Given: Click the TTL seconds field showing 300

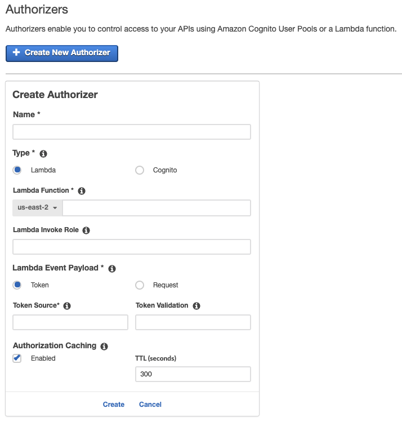Looking at the screenshot, I should coord(193,374).
